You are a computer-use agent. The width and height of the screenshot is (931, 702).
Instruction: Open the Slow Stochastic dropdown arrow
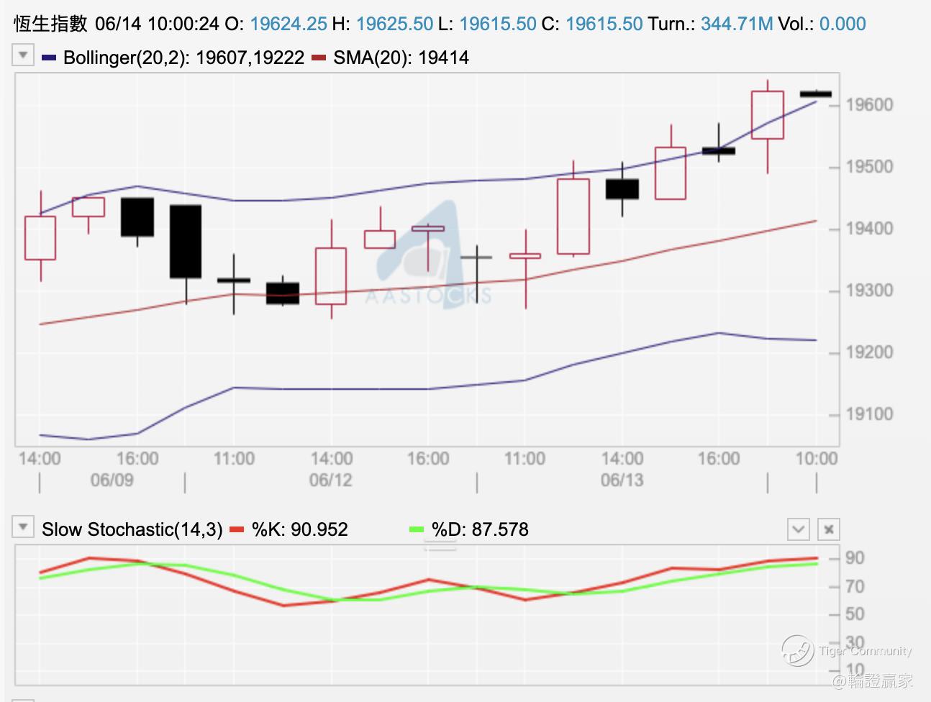(23, 527)
